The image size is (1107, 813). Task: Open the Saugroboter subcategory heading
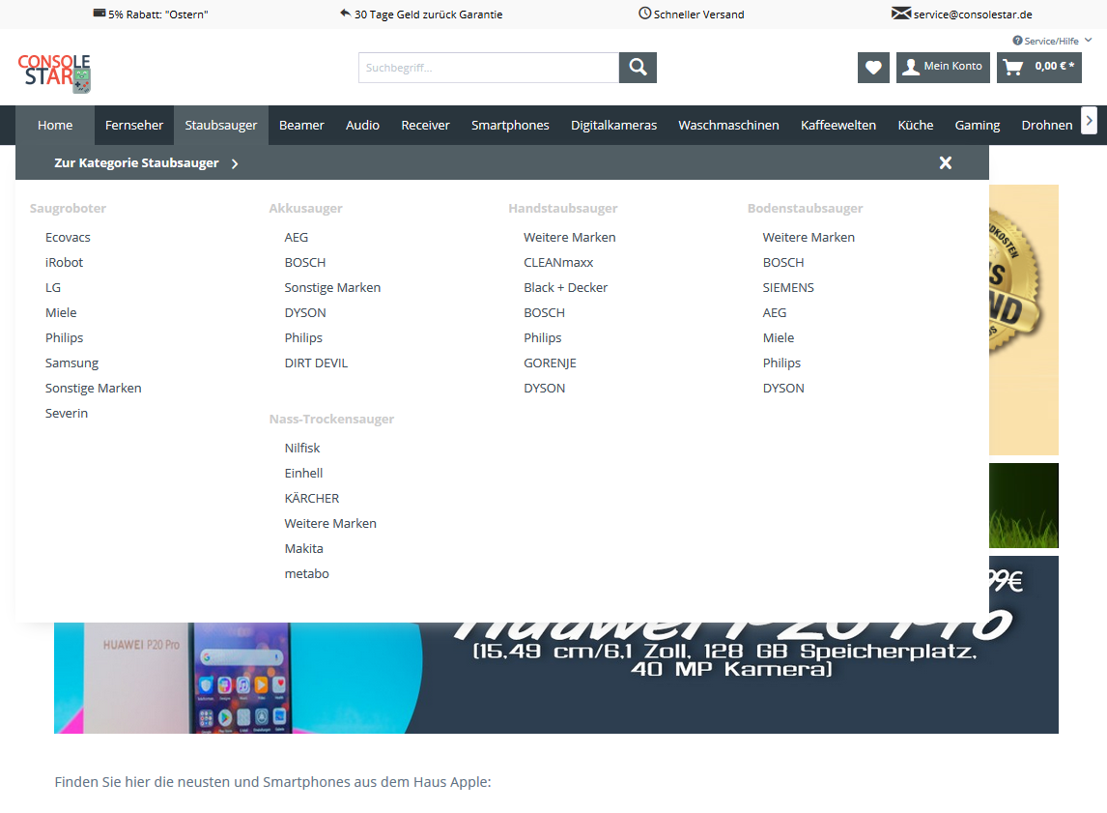point(68,209)
